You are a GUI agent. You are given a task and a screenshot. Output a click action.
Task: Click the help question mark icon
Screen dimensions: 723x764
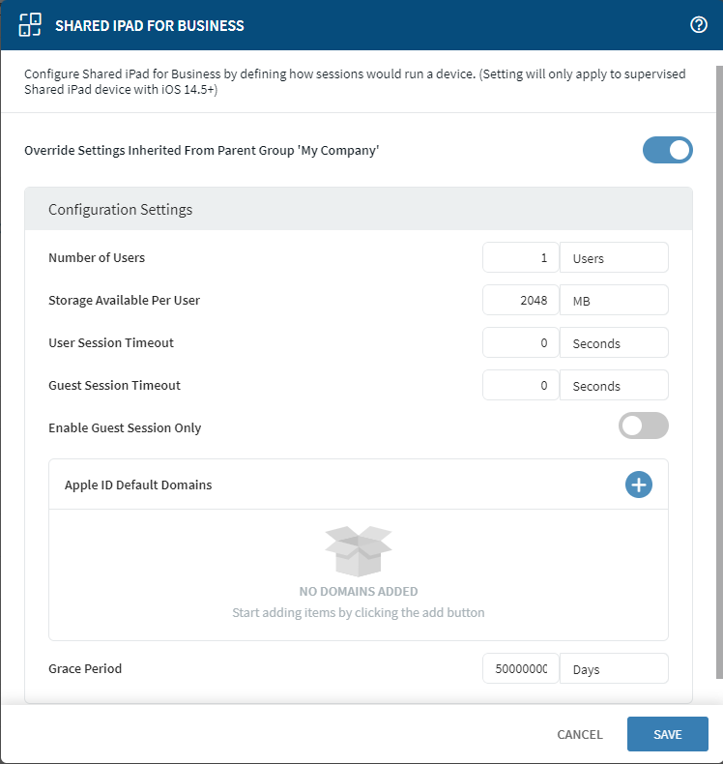coord(699,25)
